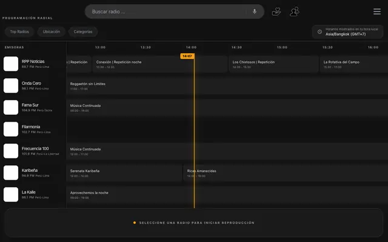
Task: Click the Emisoras column header
Action: pos(15,47)
